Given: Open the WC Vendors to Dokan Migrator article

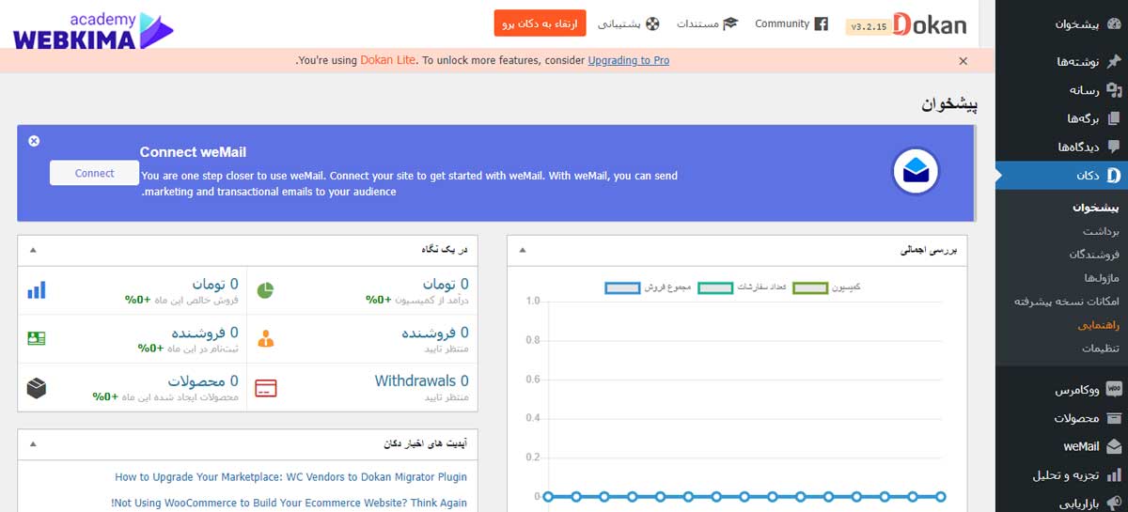Looking at the screenshot, I should click(x=290, y=477).
